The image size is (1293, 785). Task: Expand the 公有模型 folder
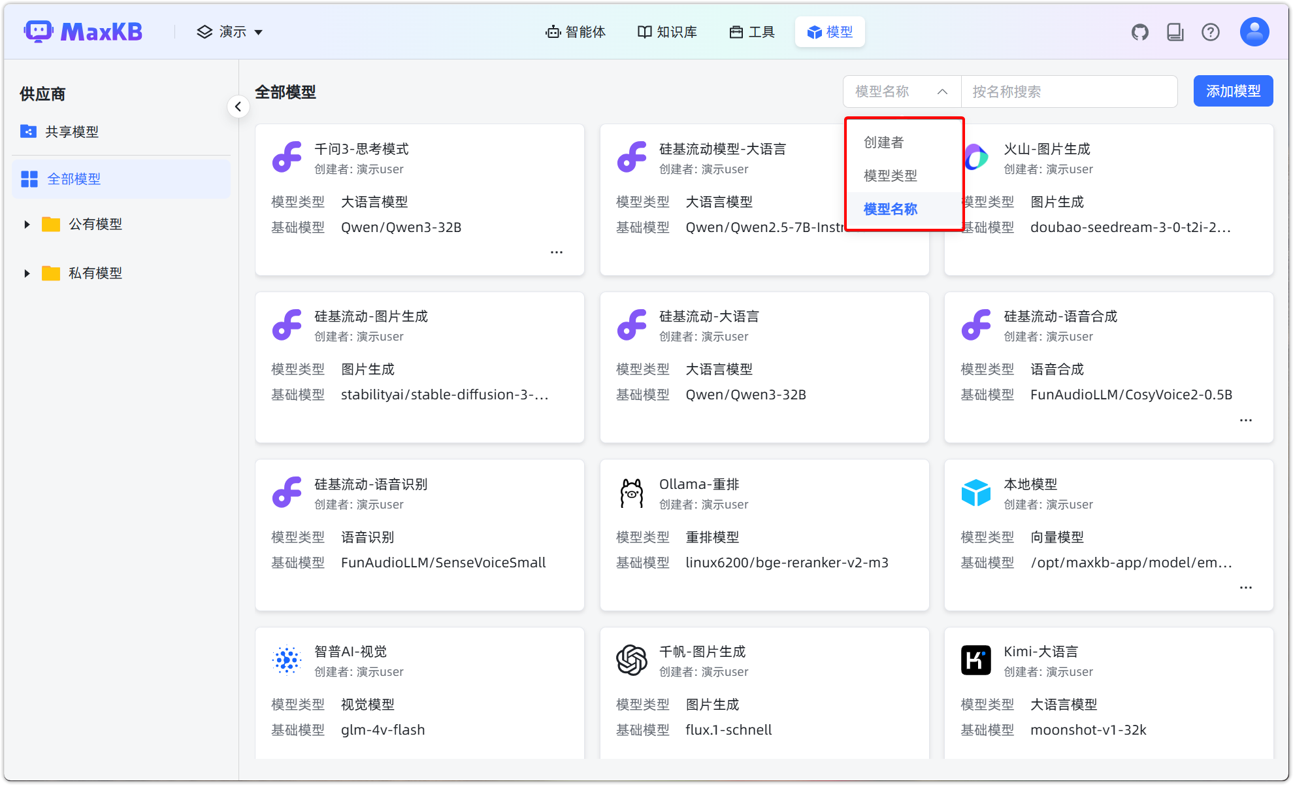click(x=27, y=224)
